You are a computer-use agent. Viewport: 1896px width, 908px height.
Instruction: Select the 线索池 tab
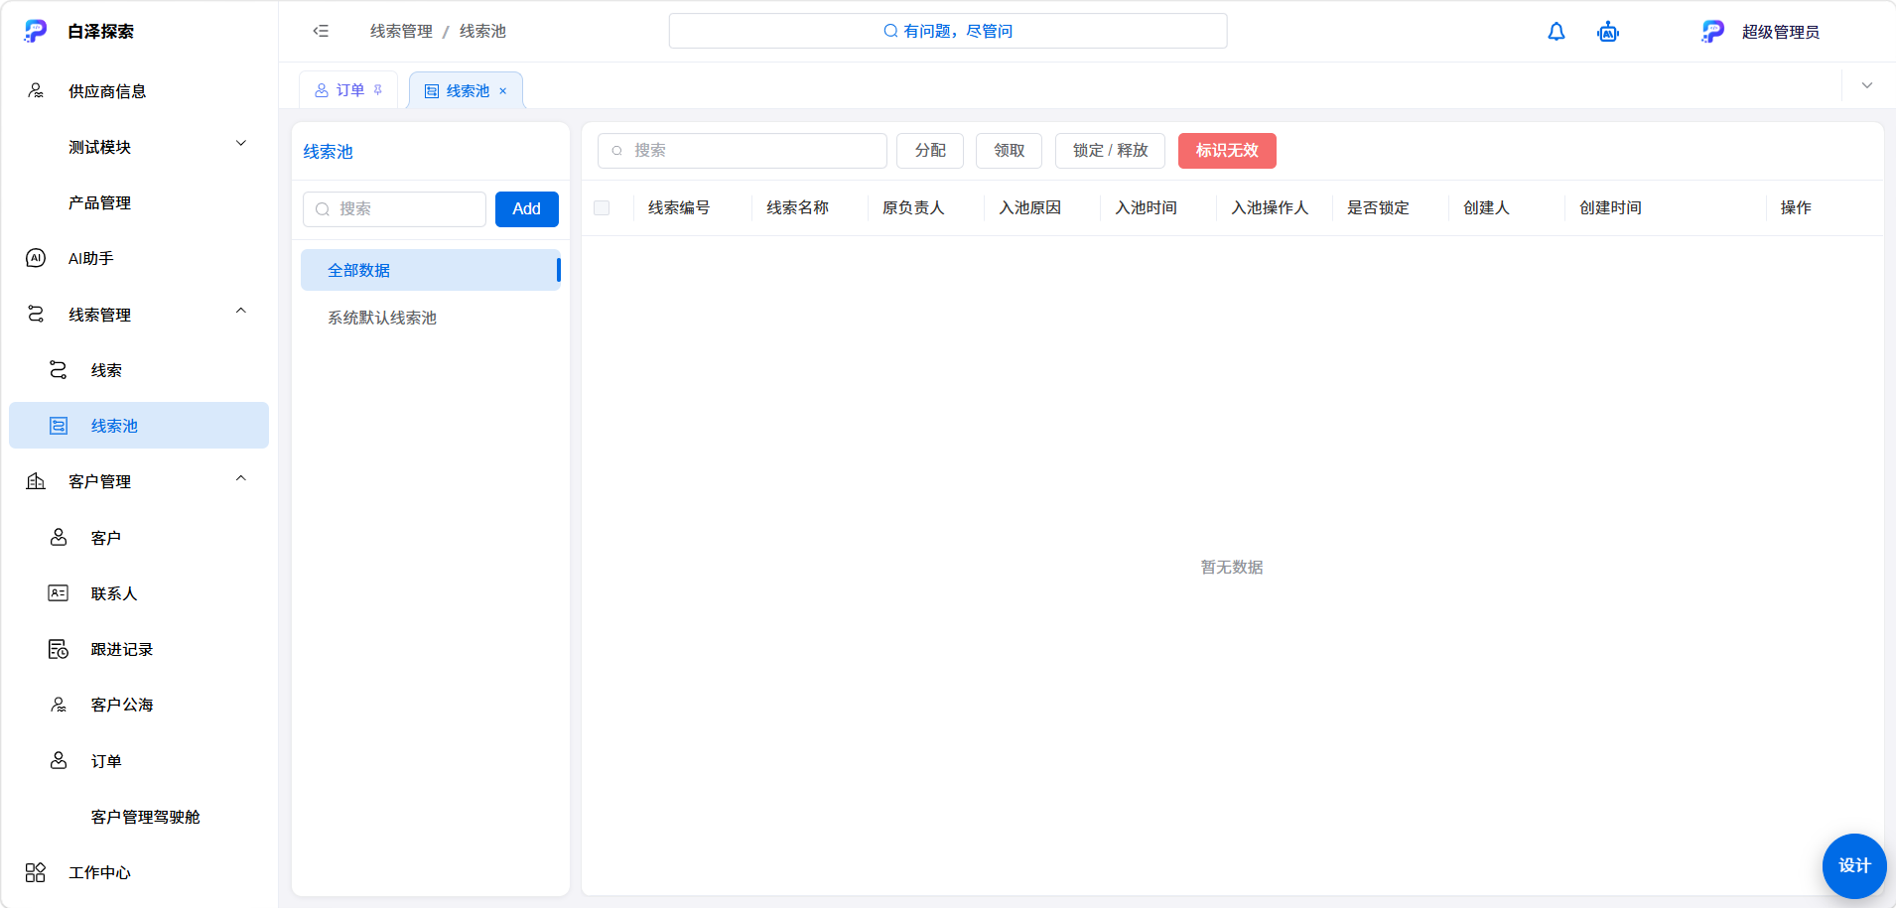pyautogui.click(x=466, y=90)
